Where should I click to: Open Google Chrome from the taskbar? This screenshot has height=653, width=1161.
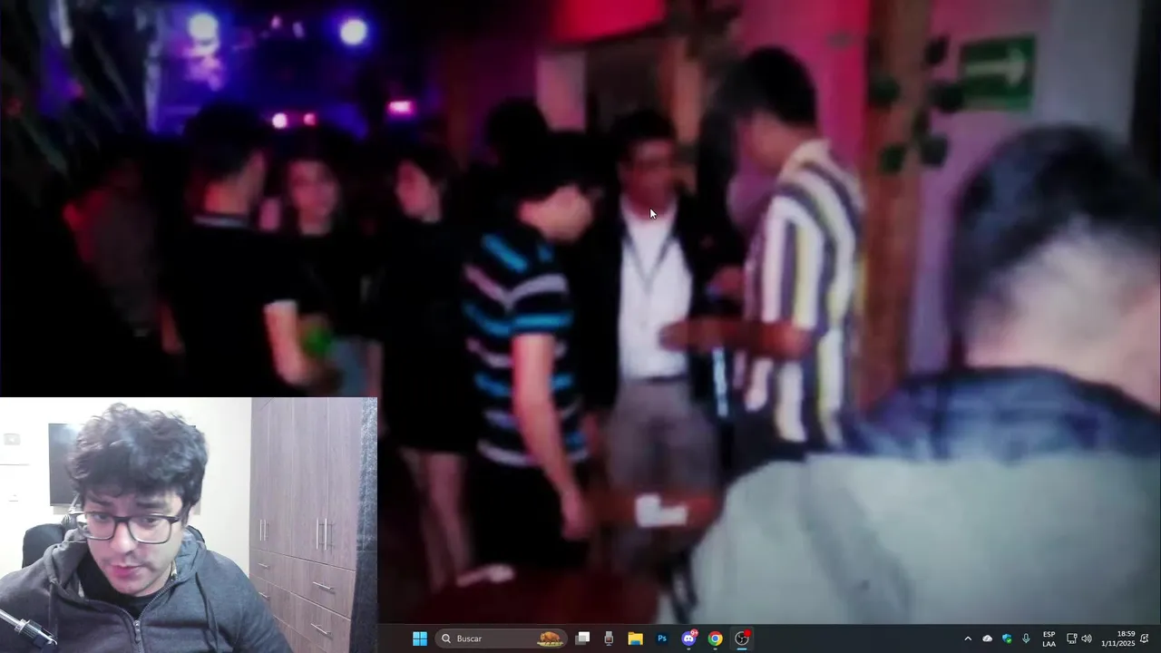click(x=716, y=638)
